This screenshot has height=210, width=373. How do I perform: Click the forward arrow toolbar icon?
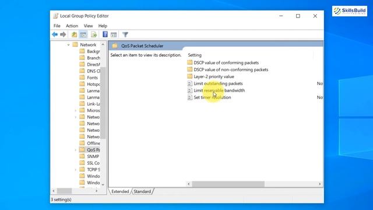63,34
